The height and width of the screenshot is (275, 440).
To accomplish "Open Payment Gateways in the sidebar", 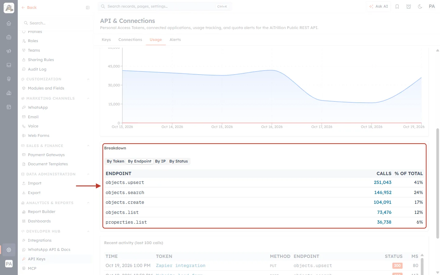I will point(46,155).
